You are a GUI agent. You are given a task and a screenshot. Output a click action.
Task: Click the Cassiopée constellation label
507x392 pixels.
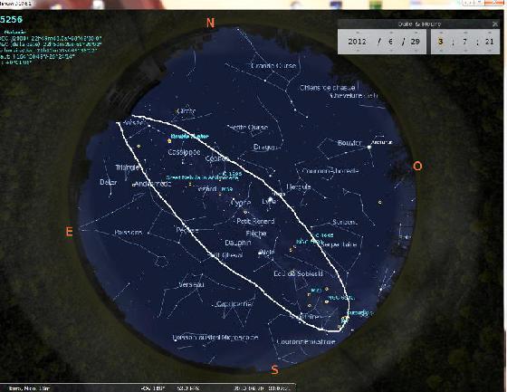coord(185,152)
